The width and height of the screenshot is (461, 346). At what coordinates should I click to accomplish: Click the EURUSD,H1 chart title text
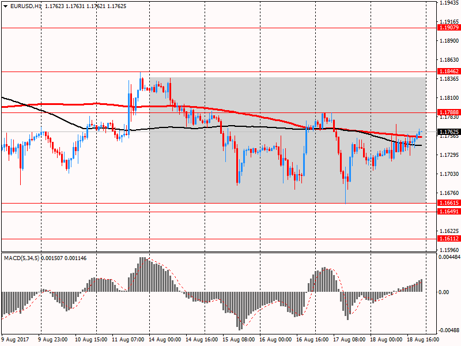26,6
